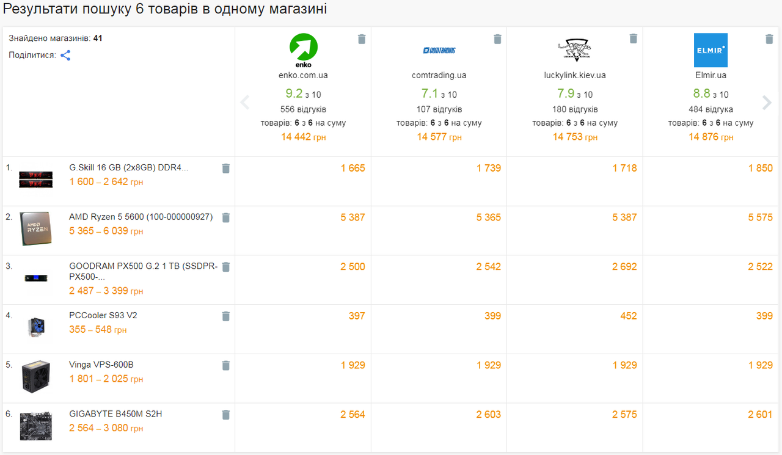Click G.Skill price 1 739 at comtrading

489,168
